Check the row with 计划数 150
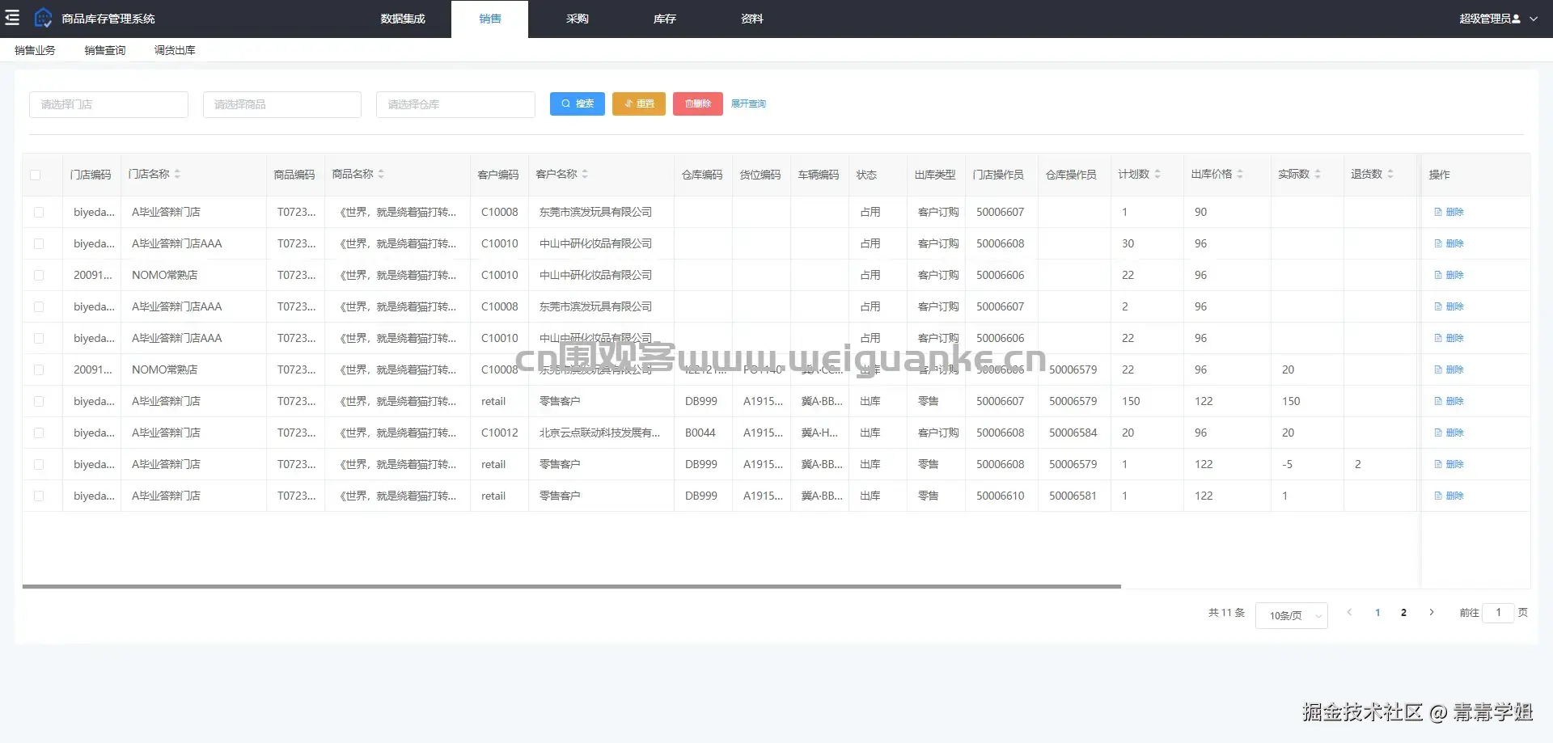The image size is (1553, 743). 39,401
